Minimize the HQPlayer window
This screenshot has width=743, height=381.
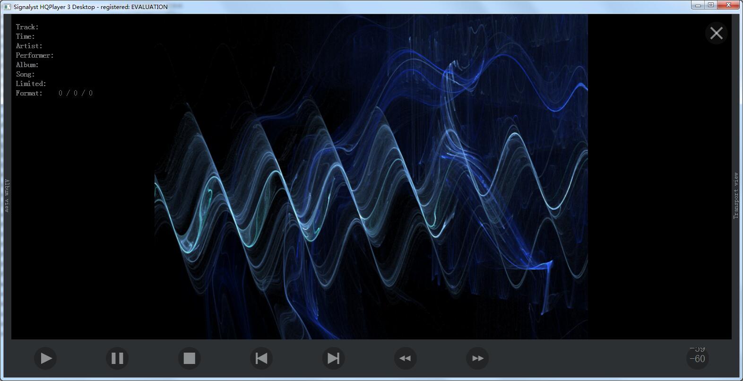click(x=698, y=5)
